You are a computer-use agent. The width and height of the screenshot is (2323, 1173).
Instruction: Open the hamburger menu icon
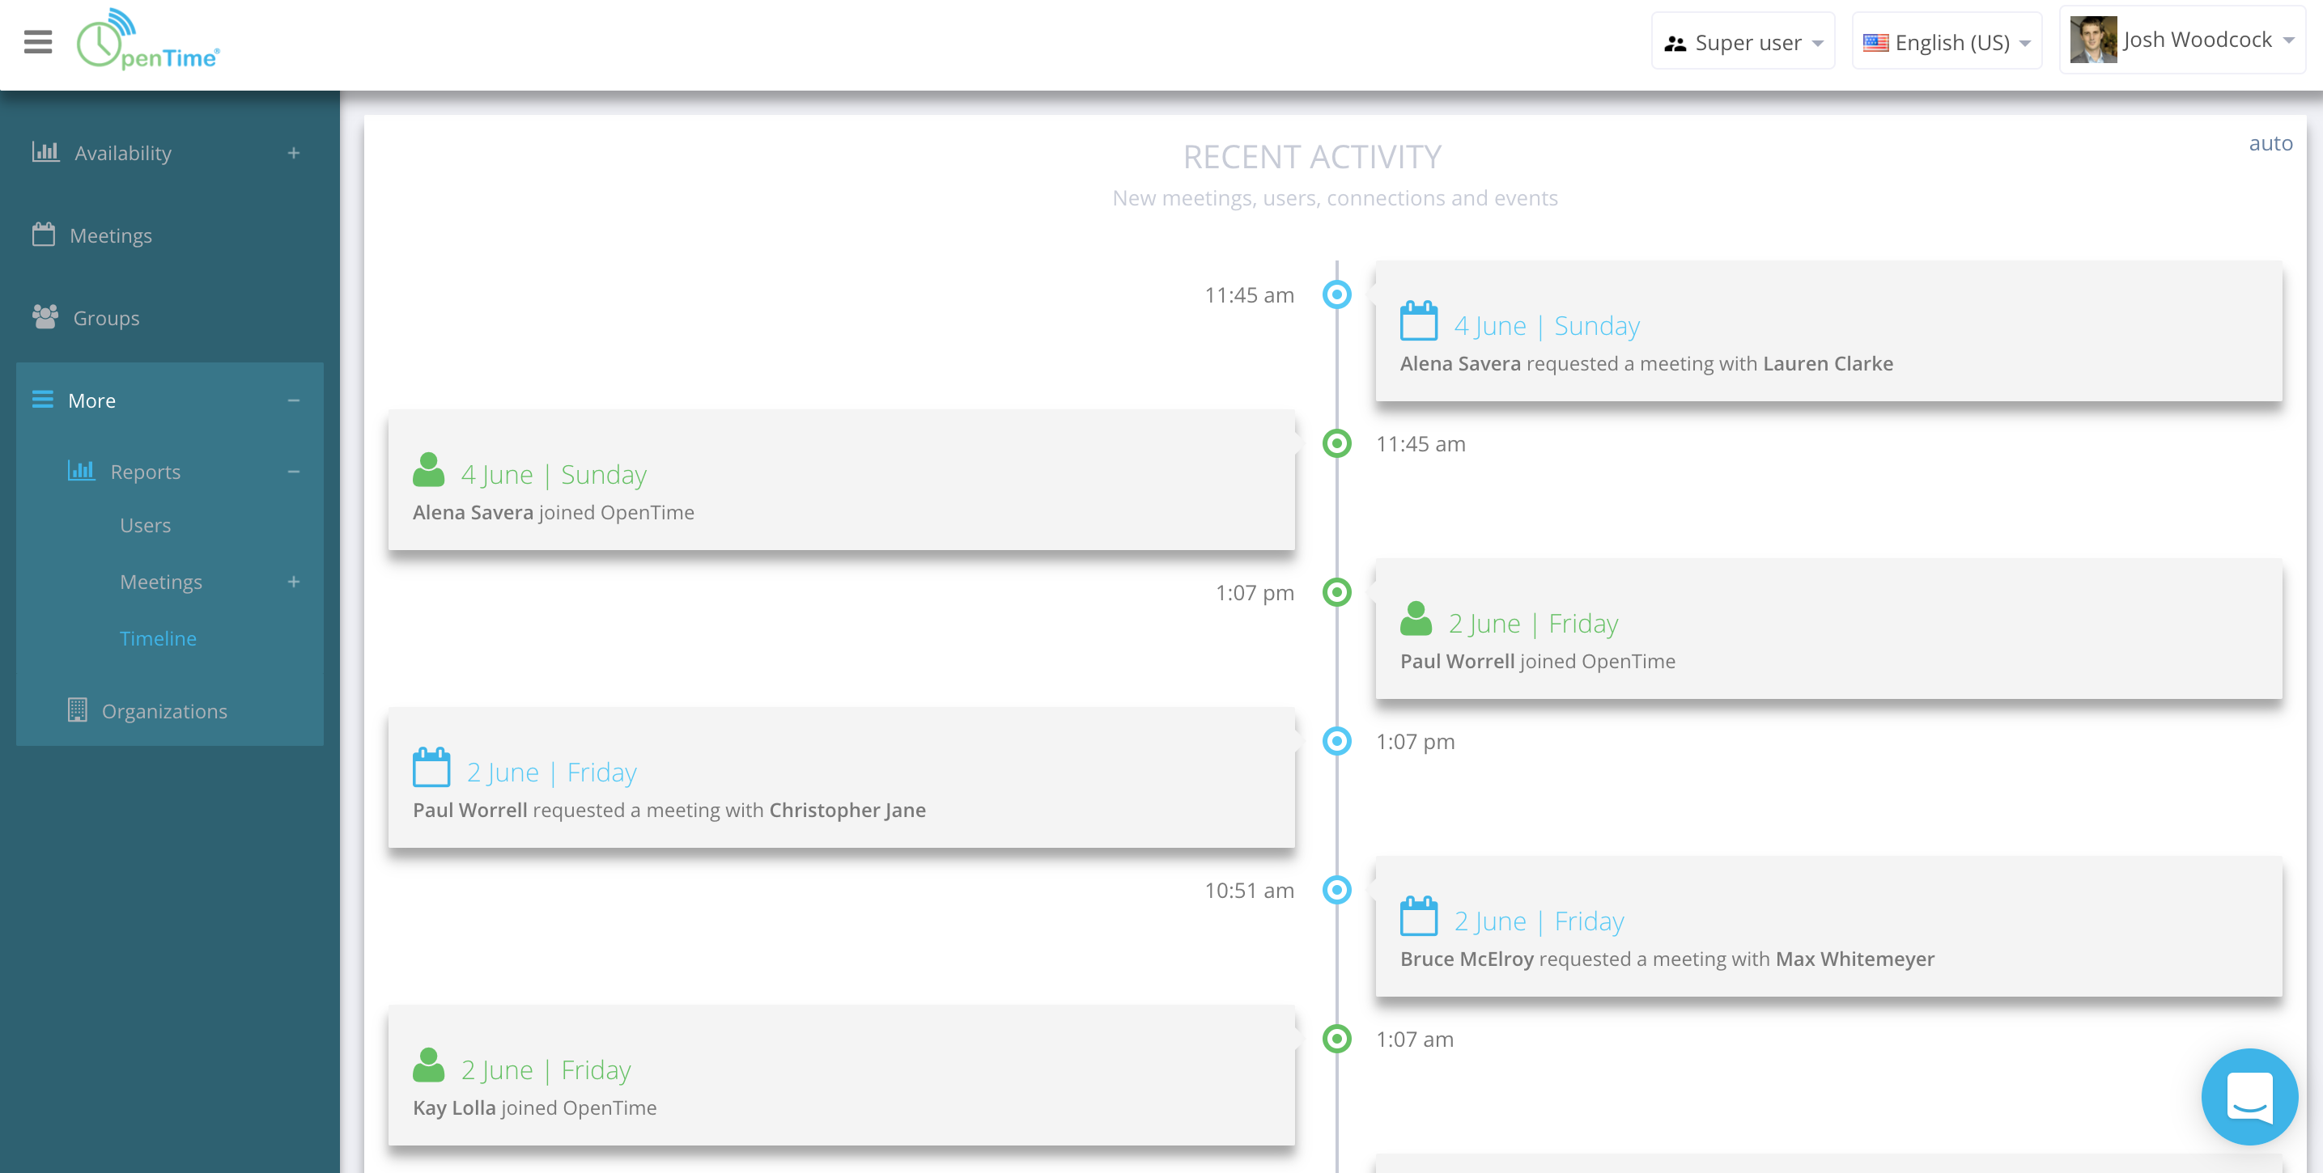pos(38,41)
